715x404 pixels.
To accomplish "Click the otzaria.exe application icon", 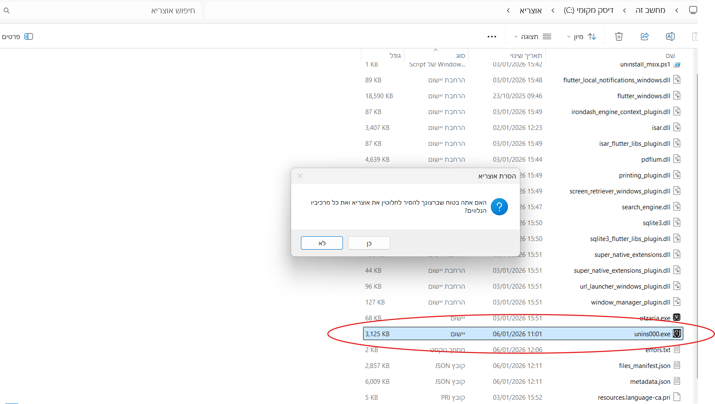I will (677, 317).
